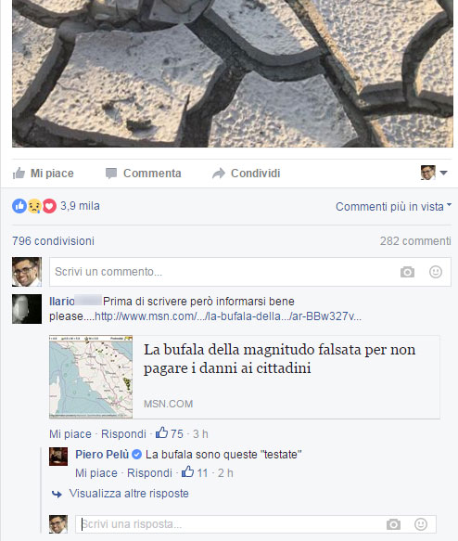Attach a photo via comment box camera icon

pyautogui.click(x=407, y=272)
